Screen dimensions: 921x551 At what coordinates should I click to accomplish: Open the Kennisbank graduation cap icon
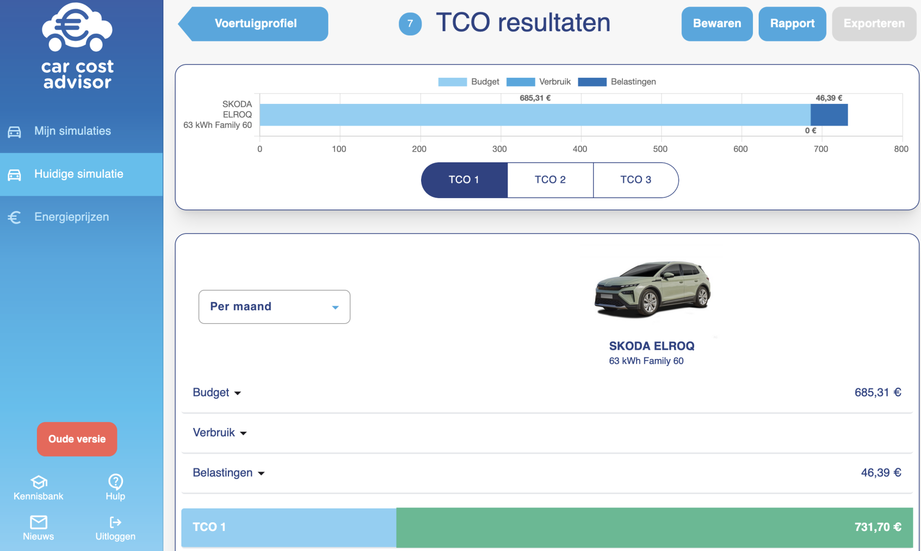38,482
